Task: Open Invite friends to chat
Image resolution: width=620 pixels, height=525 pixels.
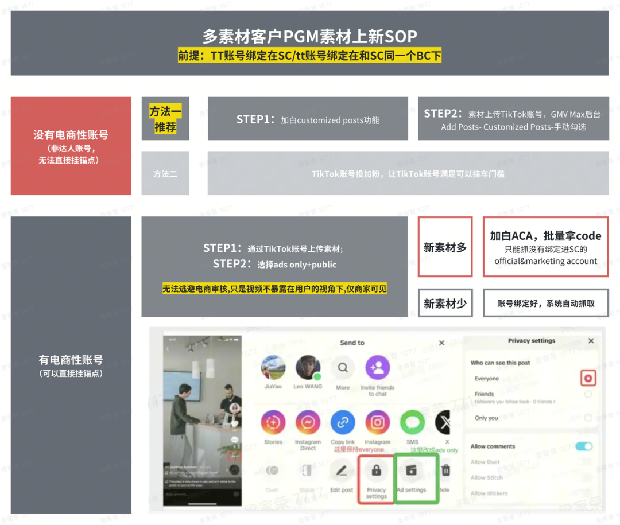Action: [377, 368]
